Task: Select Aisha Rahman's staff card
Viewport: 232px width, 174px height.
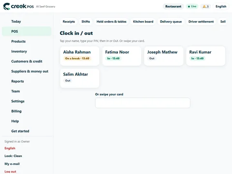Action: [80, 56]
